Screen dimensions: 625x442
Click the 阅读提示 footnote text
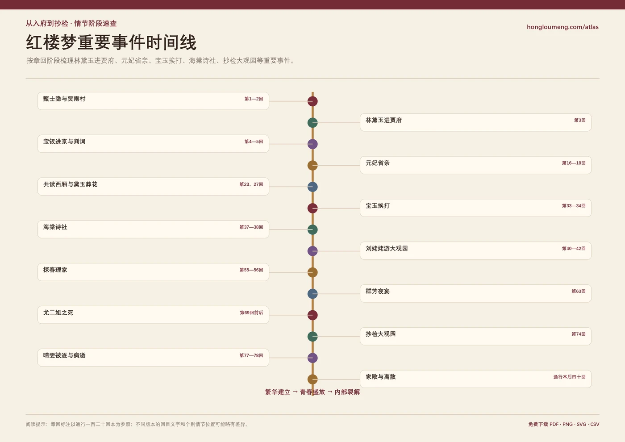click(137, 424)
